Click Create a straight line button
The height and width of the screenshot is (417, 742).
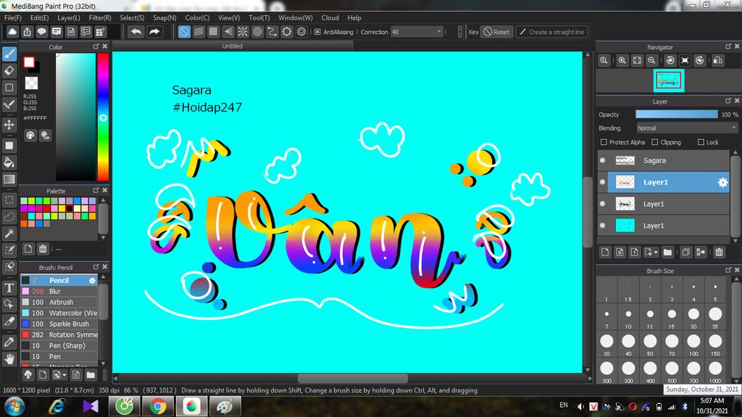click(551, 32)
